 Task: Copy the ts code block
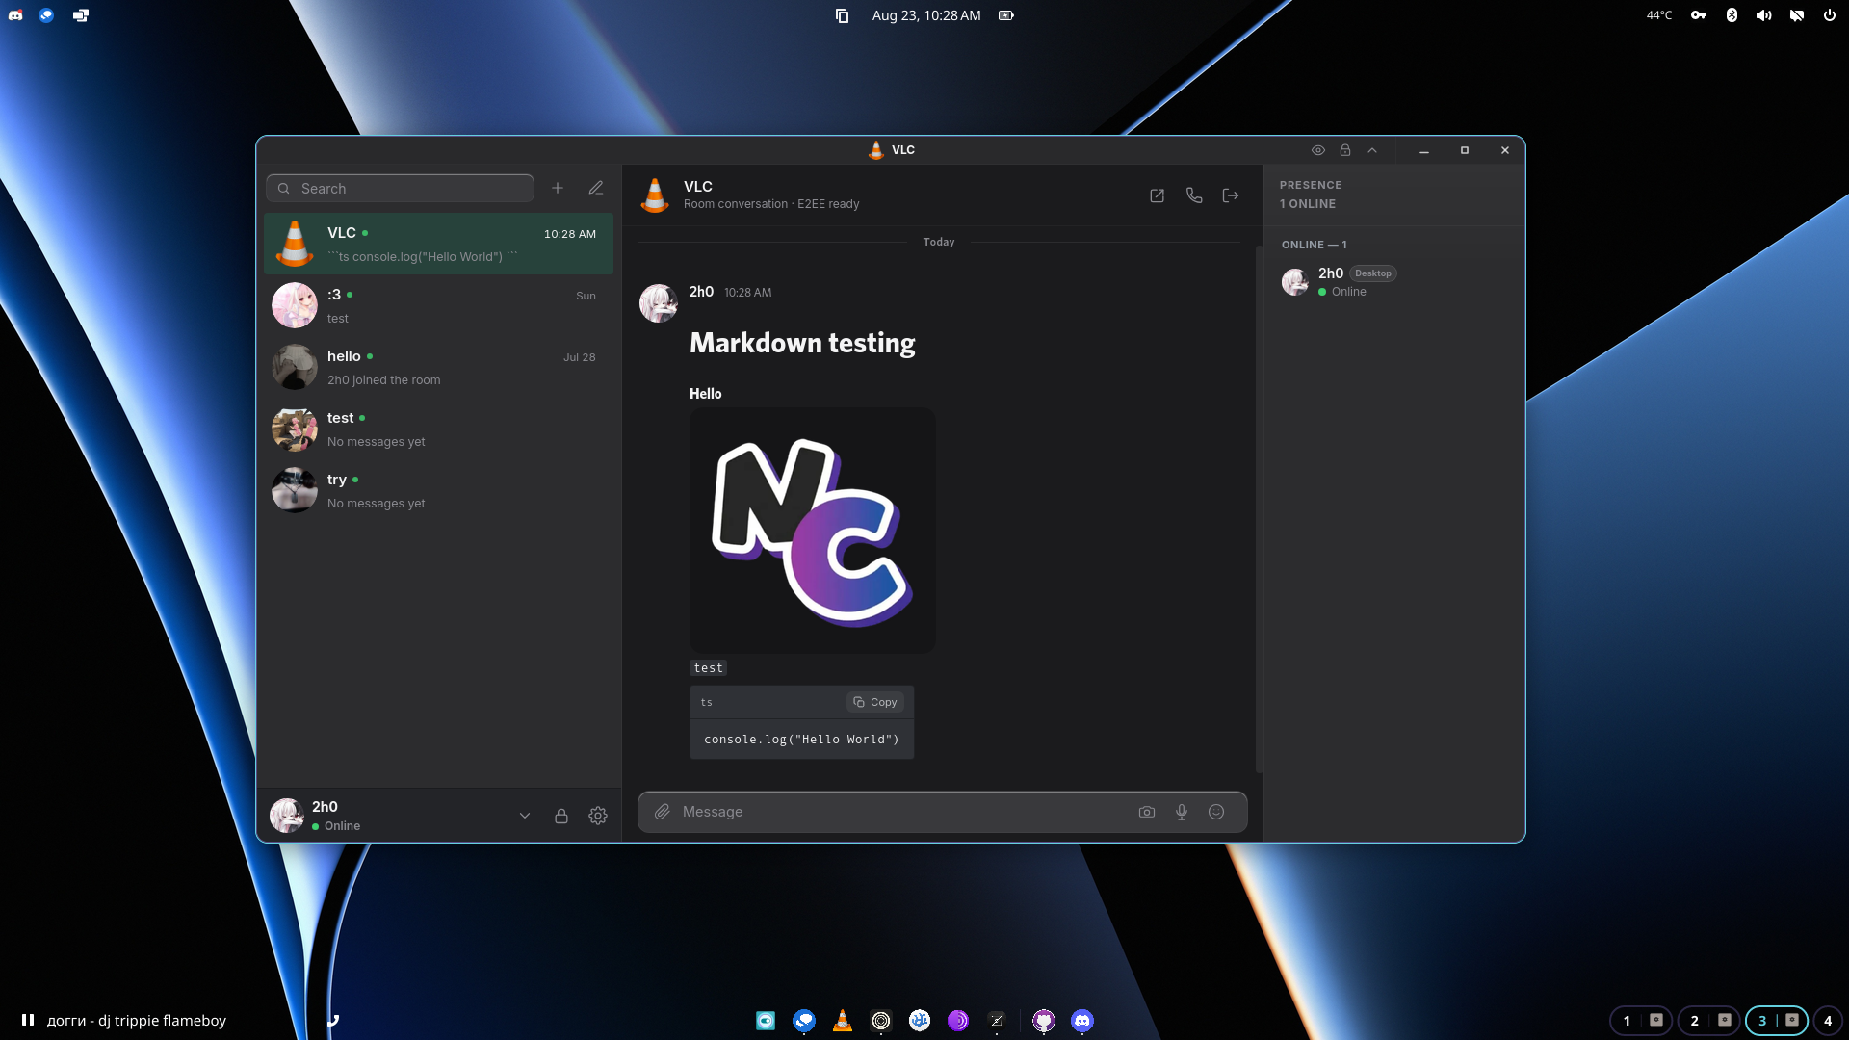[875, 702]
